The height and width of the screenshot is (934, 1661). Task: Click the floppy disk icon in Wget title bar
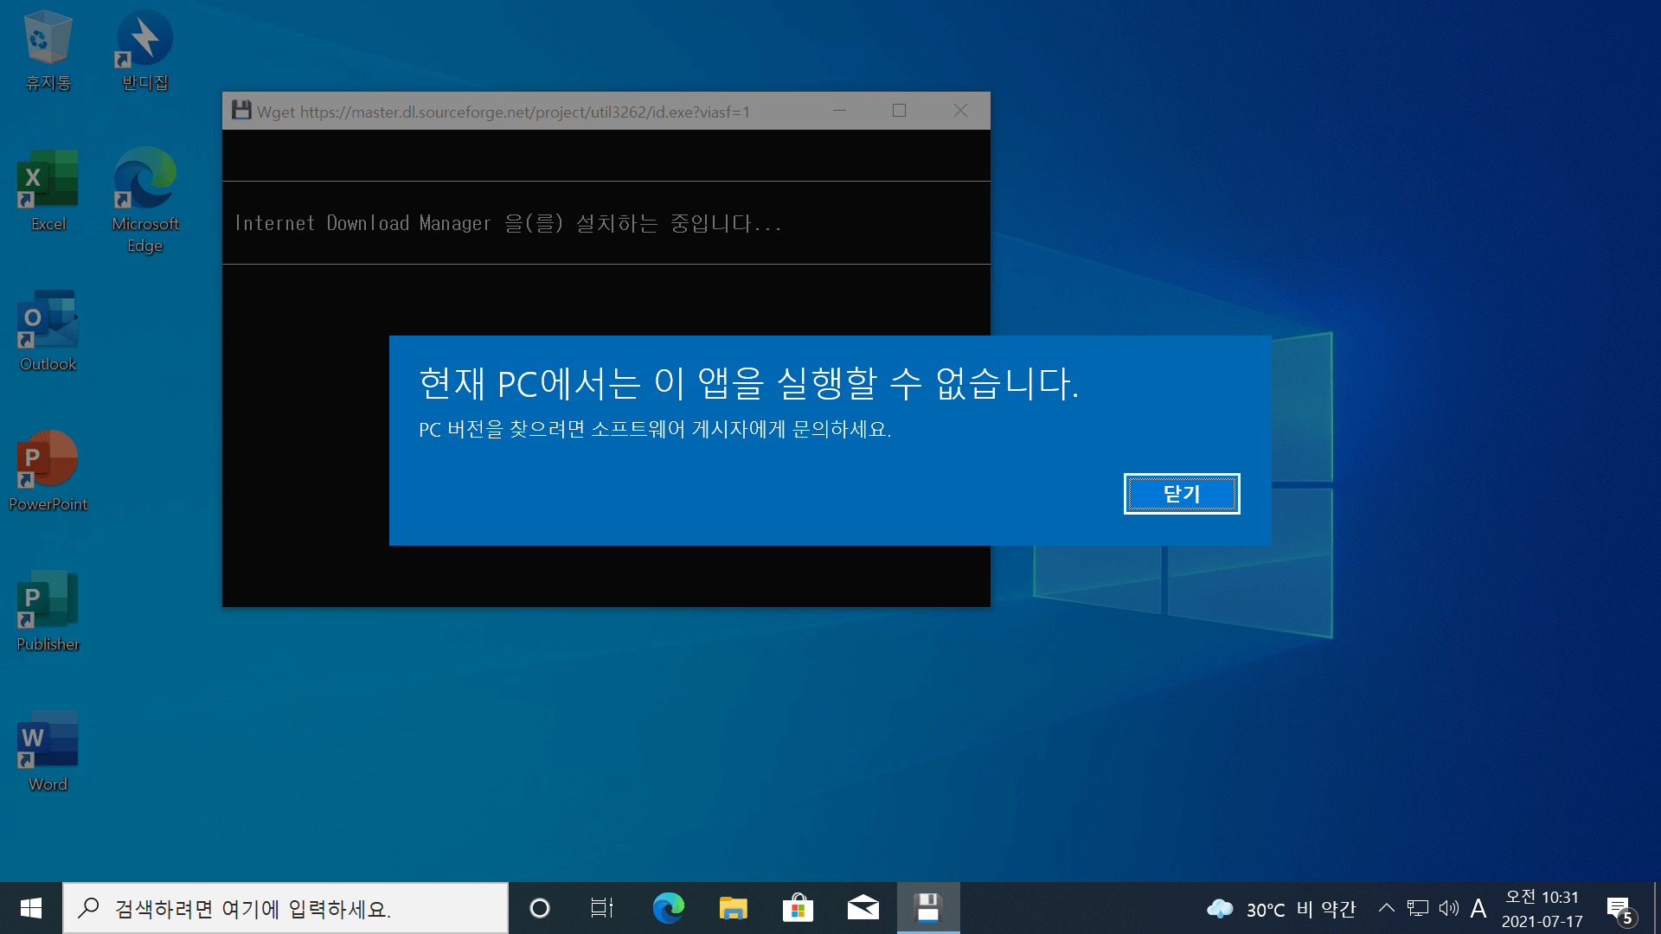[241, 111]
